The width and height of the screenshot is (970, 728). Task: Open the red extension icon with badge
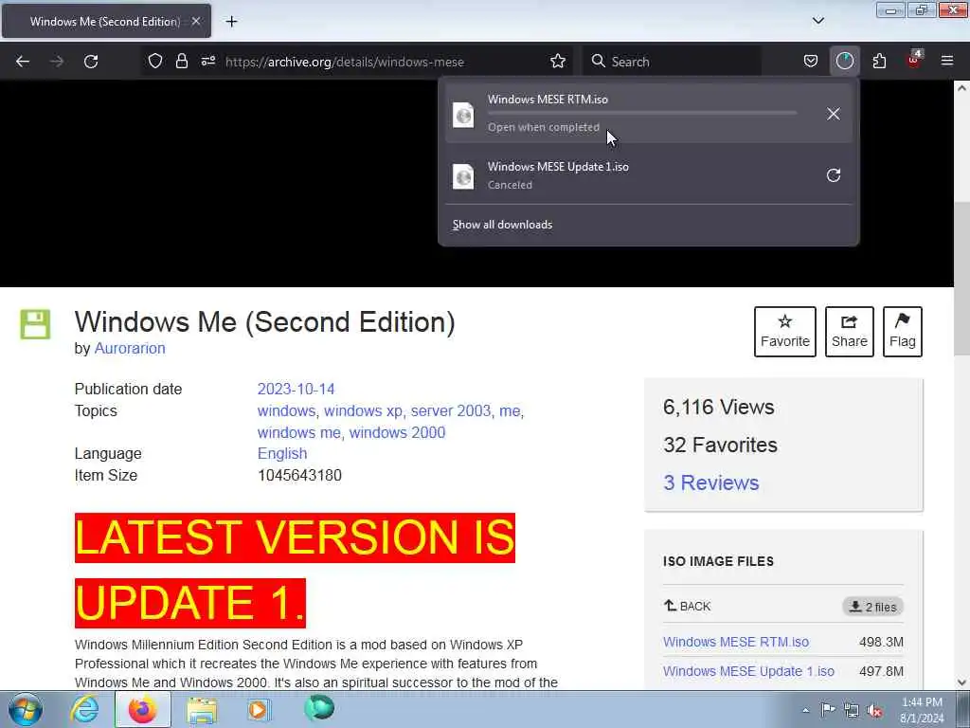pos(914,60)
